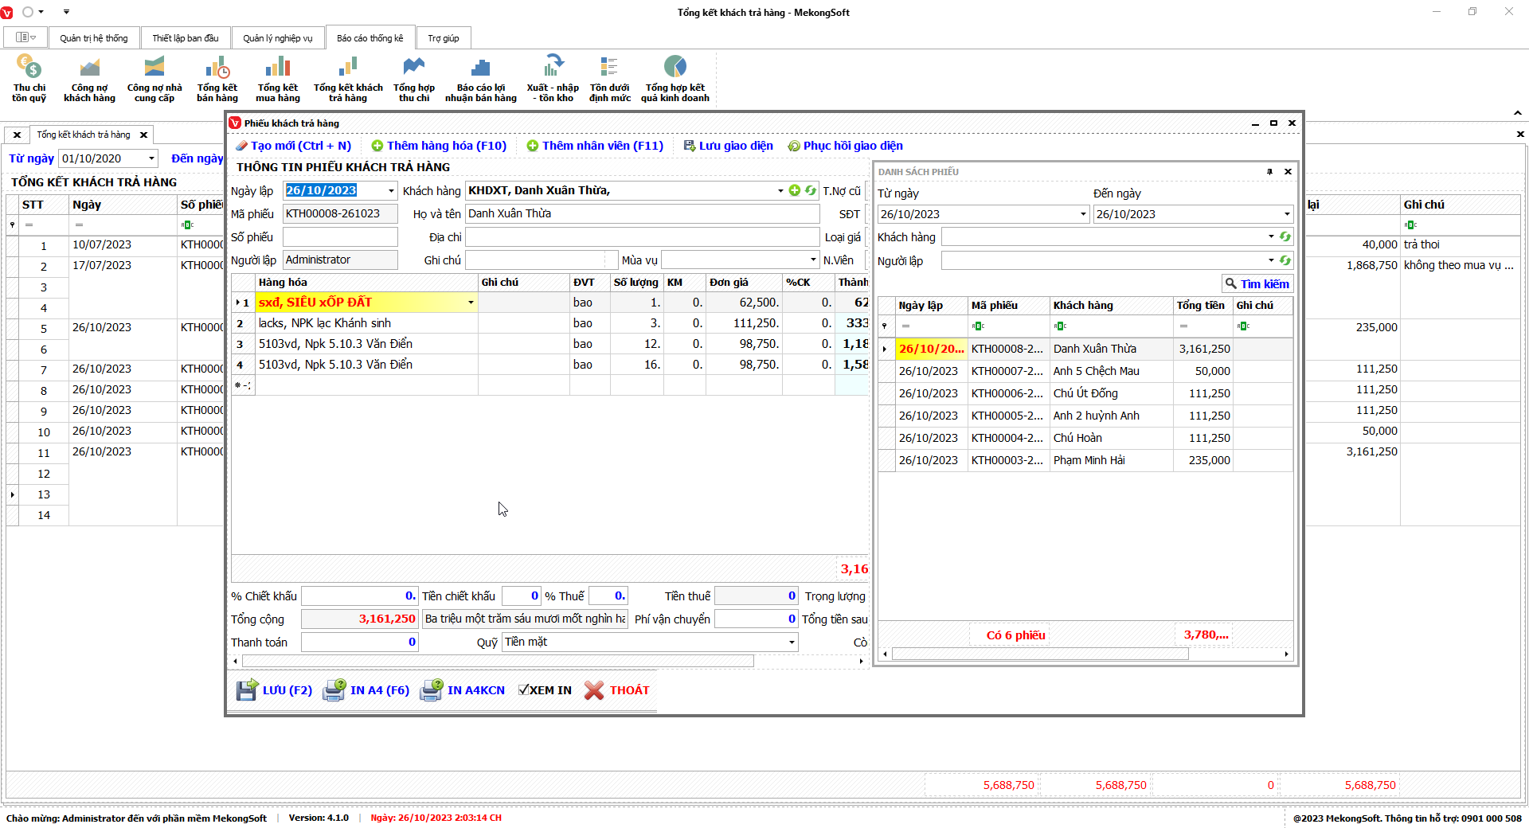
Task: Pin the Danh sách phiếu panel
Action: pyautogui.click(x=1269, y=172)
